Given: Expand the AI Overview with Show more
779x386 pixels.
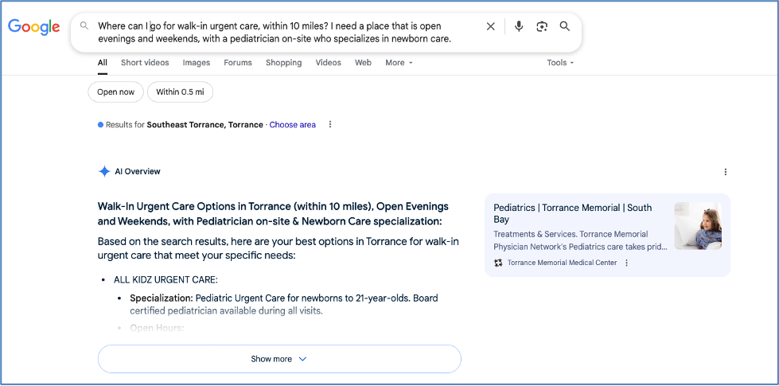Looking at the screenshot, I should click(x=280, y=359).
